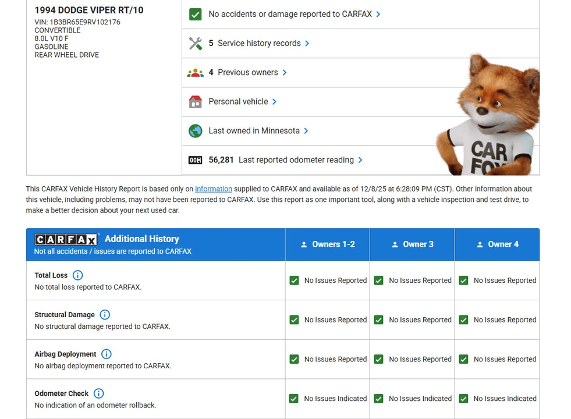Click the 'Airbag Deployment' row label
The height and width of the screenshot is (419, 571).
coord(65,354)
